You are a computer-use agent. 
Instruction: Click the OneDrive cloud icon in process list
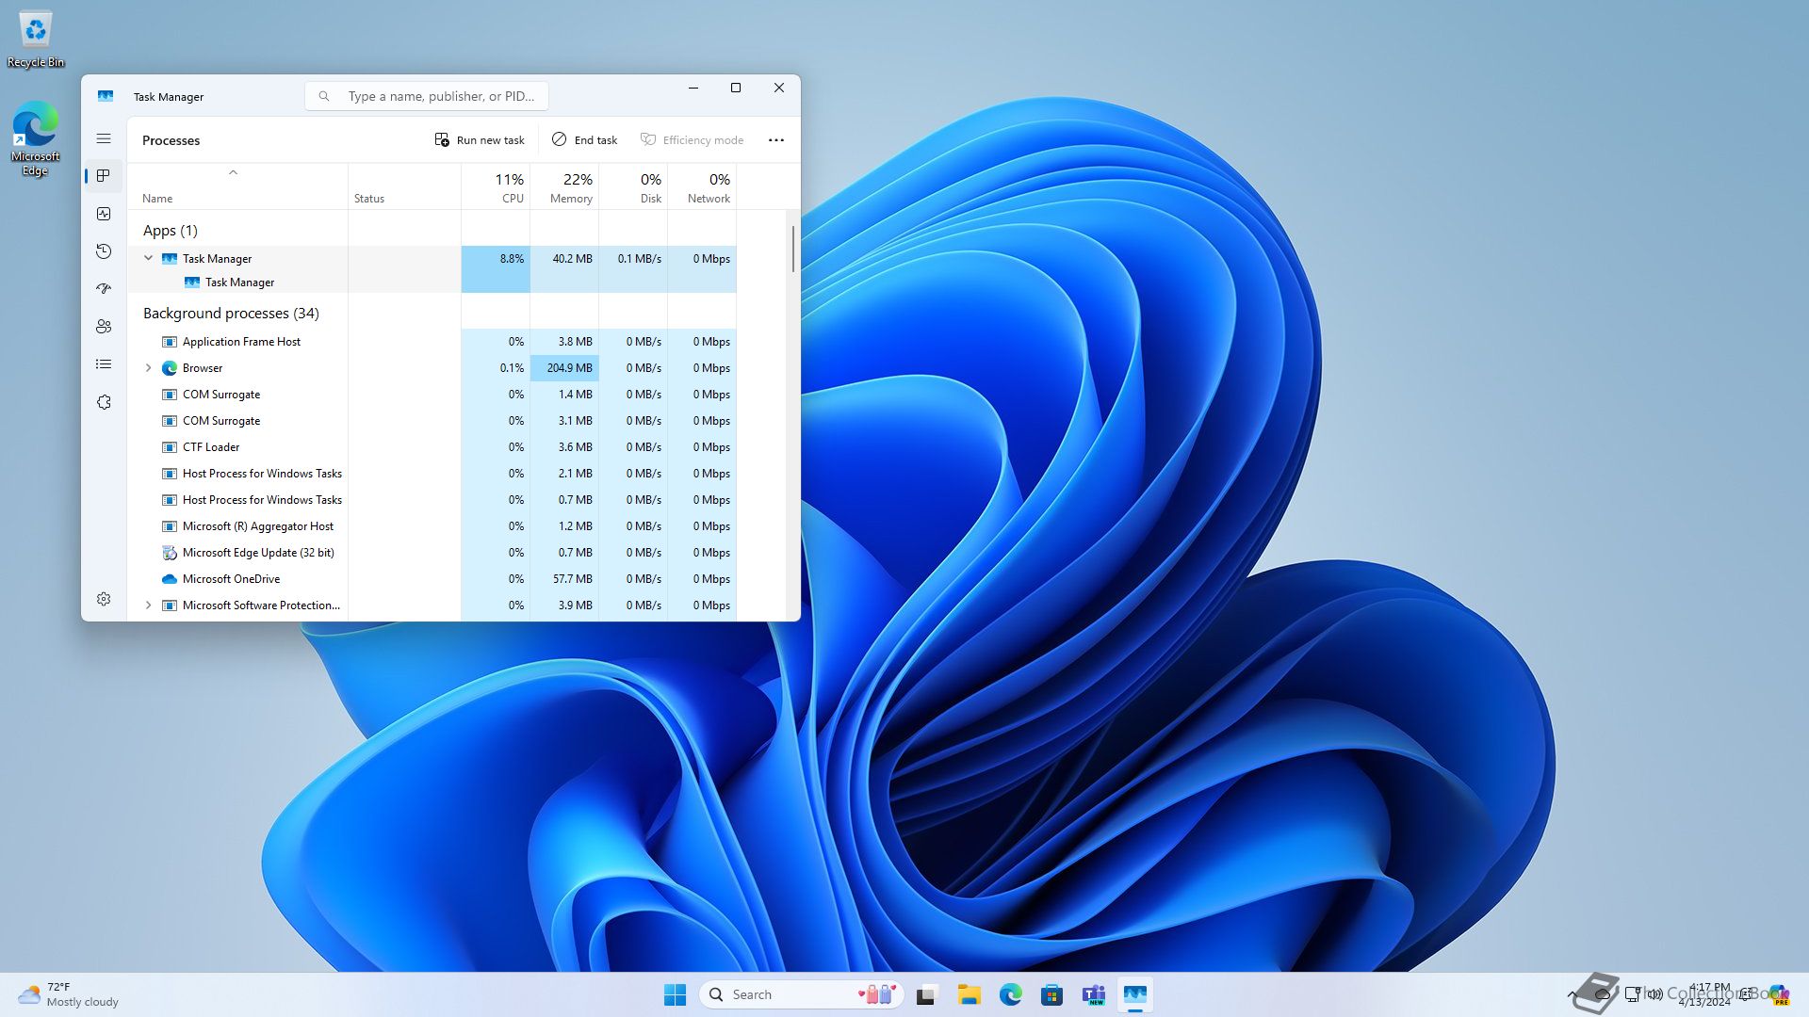click(x=170, y=579)
